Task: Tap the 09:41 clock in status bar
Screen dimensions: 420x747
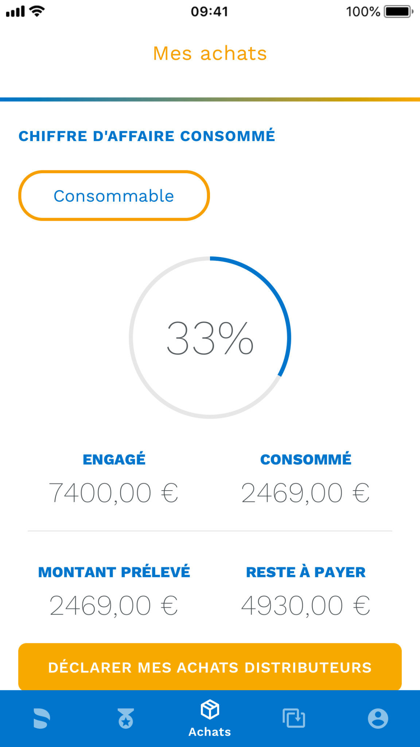Action: click(x=210, y=12)
